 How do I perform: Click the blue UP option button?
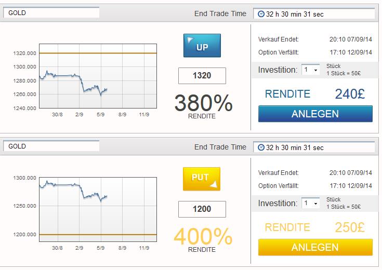tap(202, 46)
